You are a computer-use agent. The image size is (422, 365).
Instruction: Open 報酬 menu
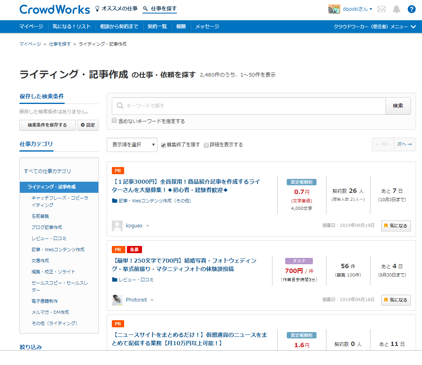[x=181, y=27]
